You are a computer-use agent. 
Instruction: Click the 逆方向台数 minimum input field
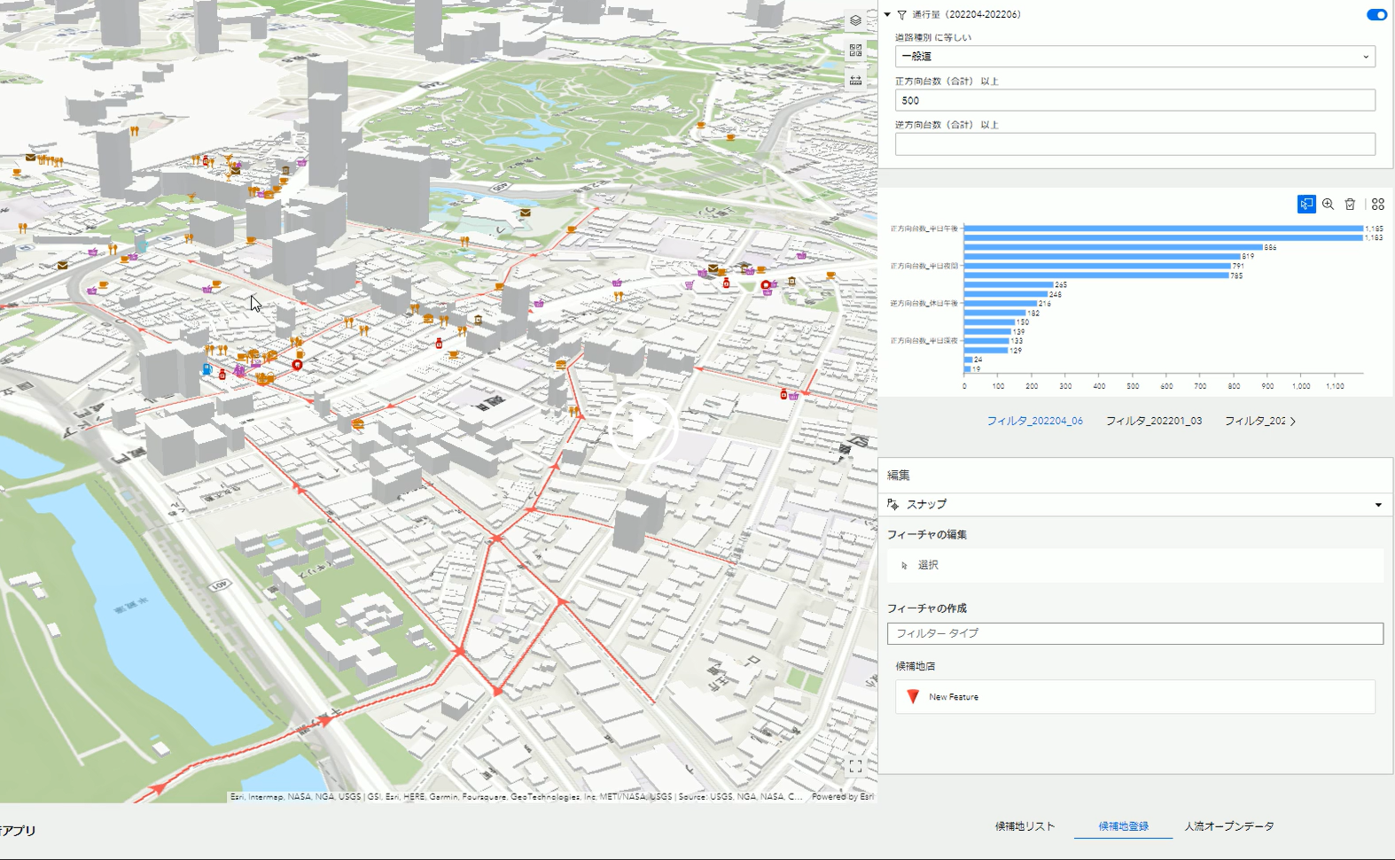tap(1134, 144)
